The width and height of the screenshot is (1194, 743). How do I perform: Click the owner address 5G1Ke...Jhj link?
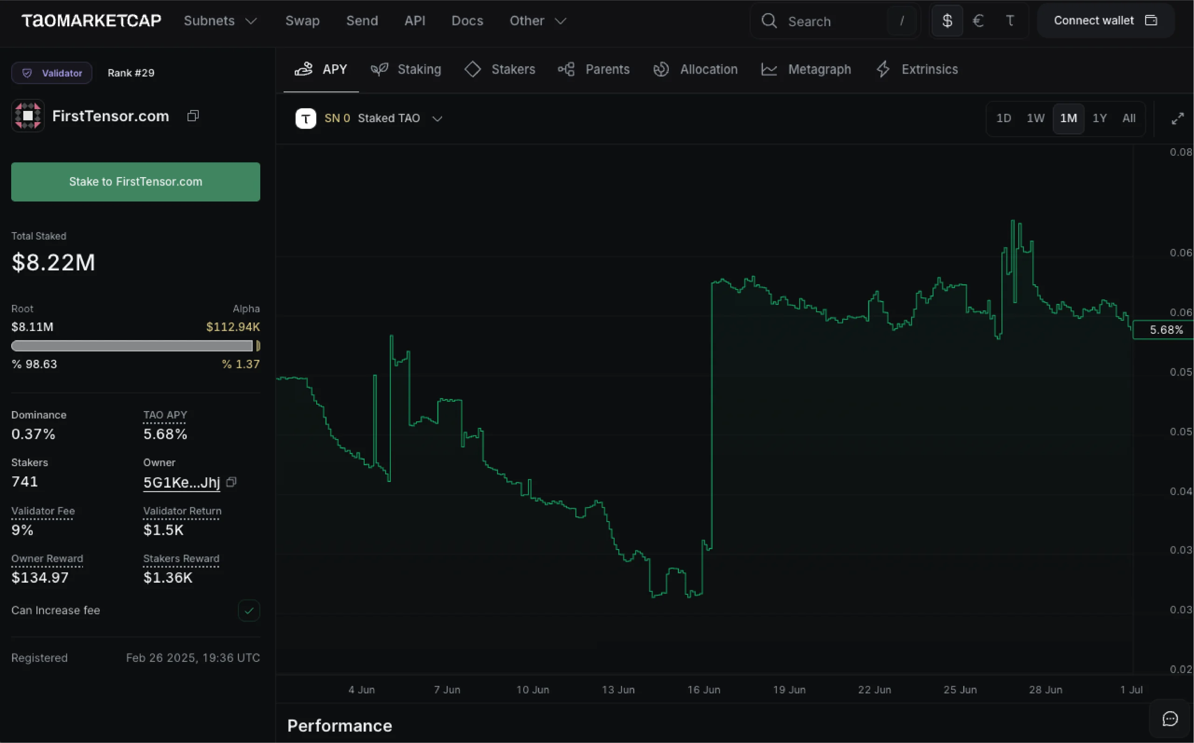point(181,482)
